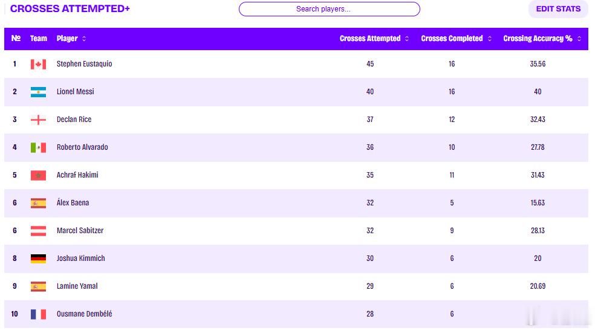Click Yamal's crossing accuracy 20.69
The image size is (598, 331).
[x=538, y=286]
